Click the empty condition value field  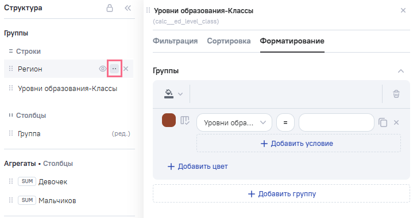pos(337,122)
